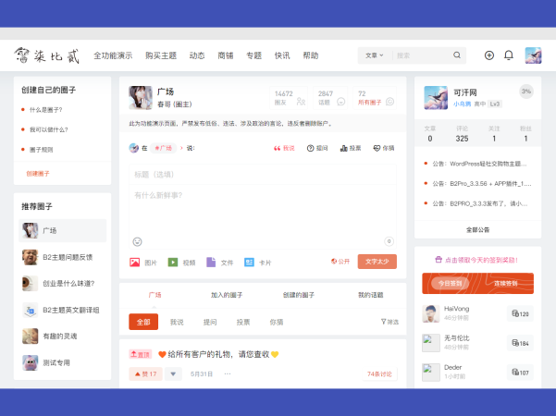The width and height of the screenshot is (556, 416).
Task: Click the 圈友 members count icon
Action: [301, 102]
